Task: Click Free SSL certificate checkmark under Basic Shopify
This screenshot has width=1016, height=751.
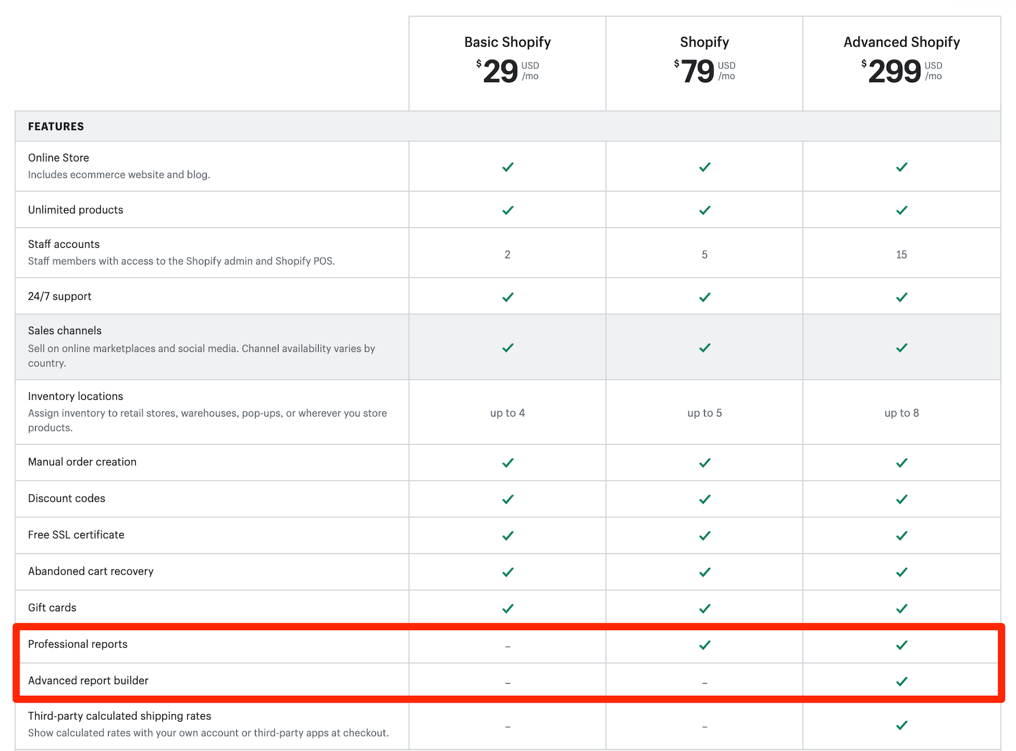Action: (x=507, y=536)
